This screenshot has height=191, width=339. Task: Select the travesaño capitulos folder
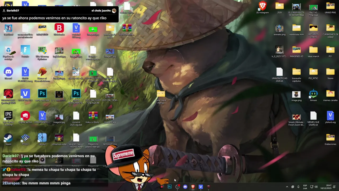[296, 75]
